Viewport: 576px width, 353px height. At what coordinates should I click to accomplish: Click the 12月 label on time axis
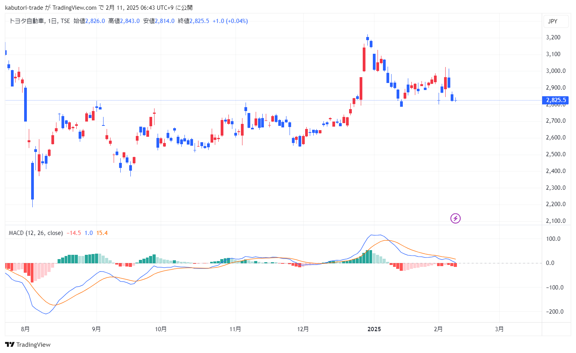[303, 329]
